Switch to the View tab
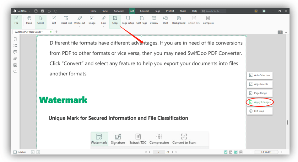The image size is (298, 162). (x=105, y=11)
